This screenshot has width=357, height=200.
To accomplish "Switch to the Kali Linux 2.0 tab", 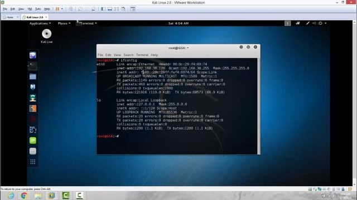I will 35,17.
